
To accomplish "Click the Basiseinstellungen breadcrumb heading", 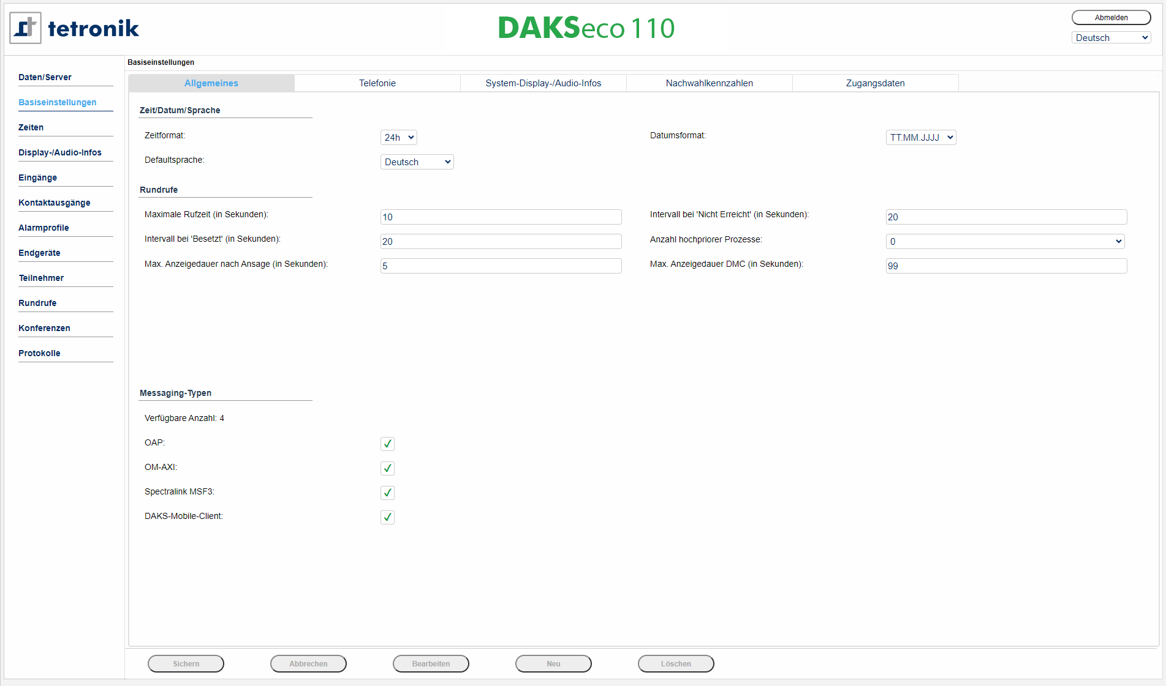I will point(161,62).
